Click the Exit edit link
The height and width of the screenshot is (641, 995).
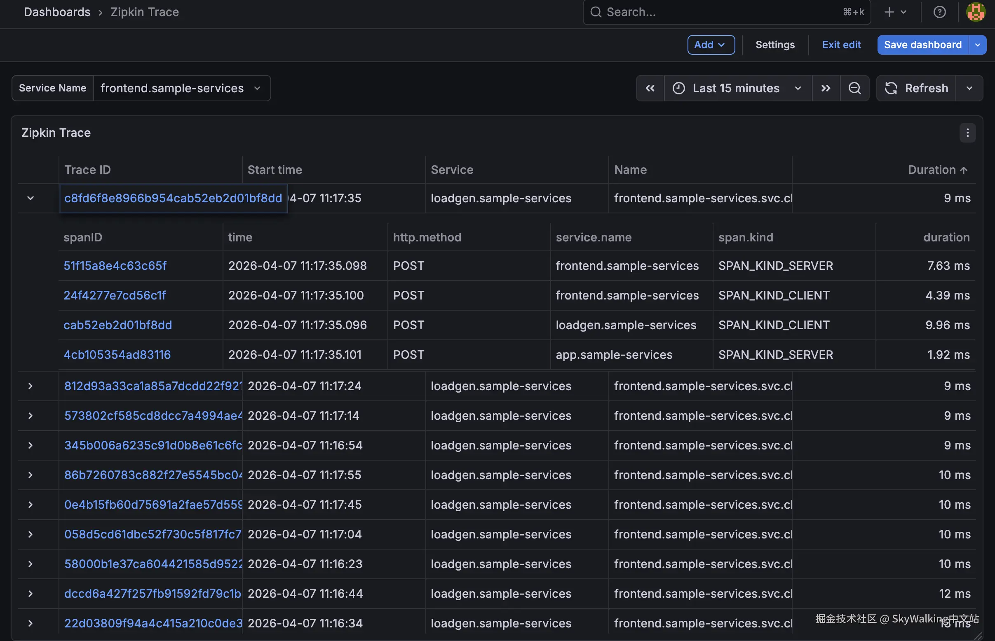click(x=841, y=45)
